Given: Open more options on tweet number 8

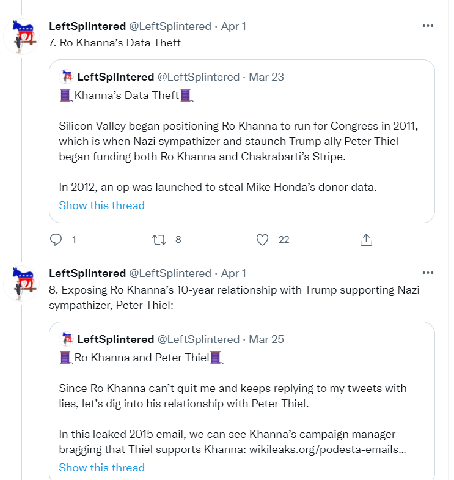Looking at the screenshot, I should (x=428, y=273).
